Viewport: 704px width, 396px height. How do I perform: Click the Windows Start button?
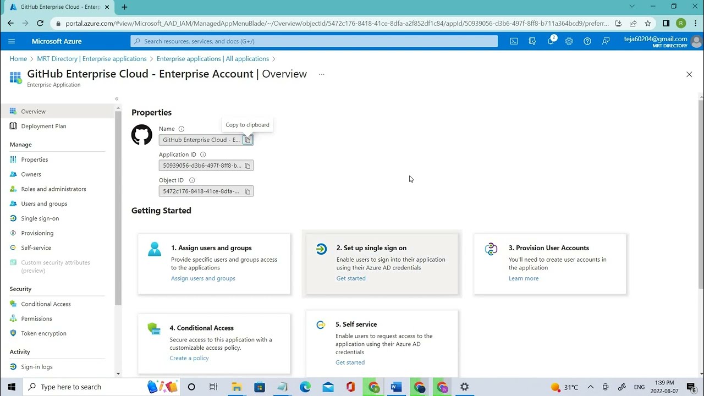[x=11, y=387]
